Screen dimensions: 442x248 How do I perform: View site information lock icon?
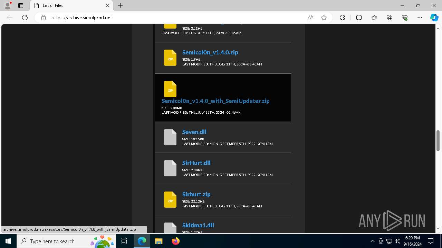(x=44, y=18)
